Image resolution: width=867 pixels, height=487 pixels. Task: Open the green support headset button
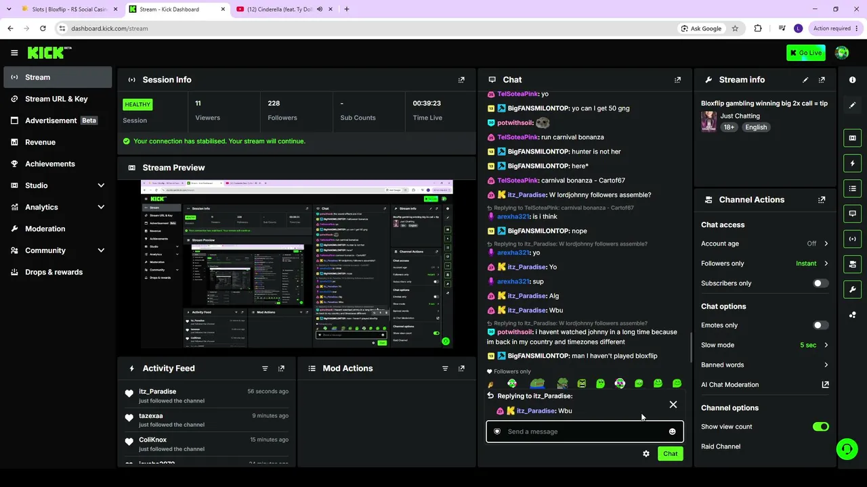pos(847,448)
